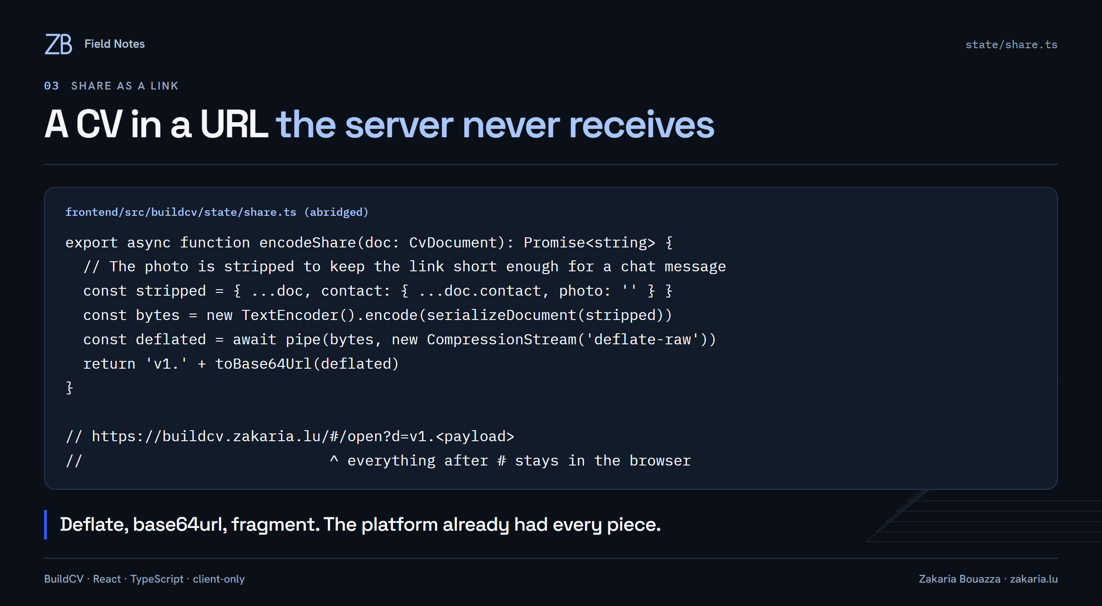This screenshot has width=1102, height=606.
Task: Click the 'const stripped' code line
Action: (x=378, y=291)
